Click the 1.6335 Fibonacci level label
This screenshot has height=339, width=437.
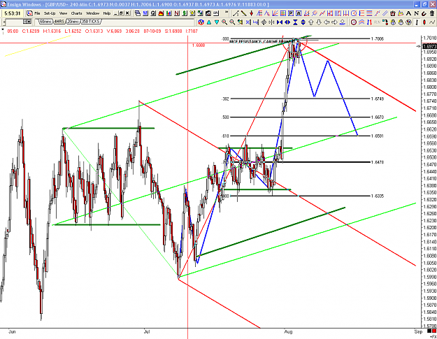point(378,196)
